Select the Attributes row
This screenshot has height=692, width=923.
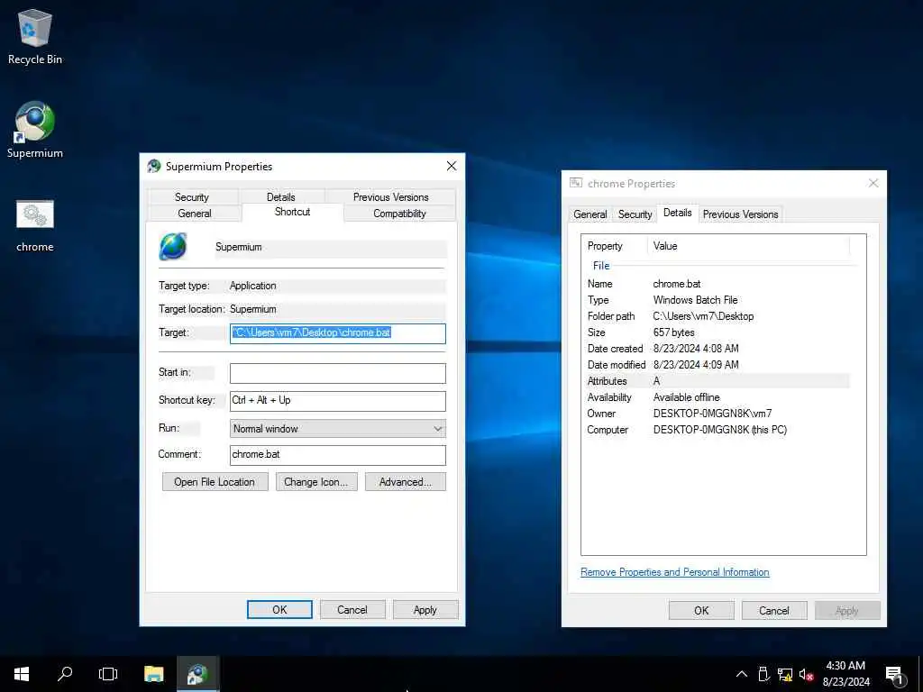coord(718,381)
